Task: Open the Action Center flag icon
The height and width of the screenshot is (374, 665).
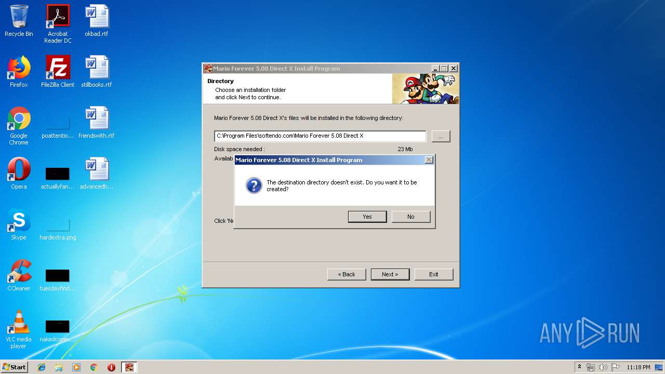Action: coord(616,367)
